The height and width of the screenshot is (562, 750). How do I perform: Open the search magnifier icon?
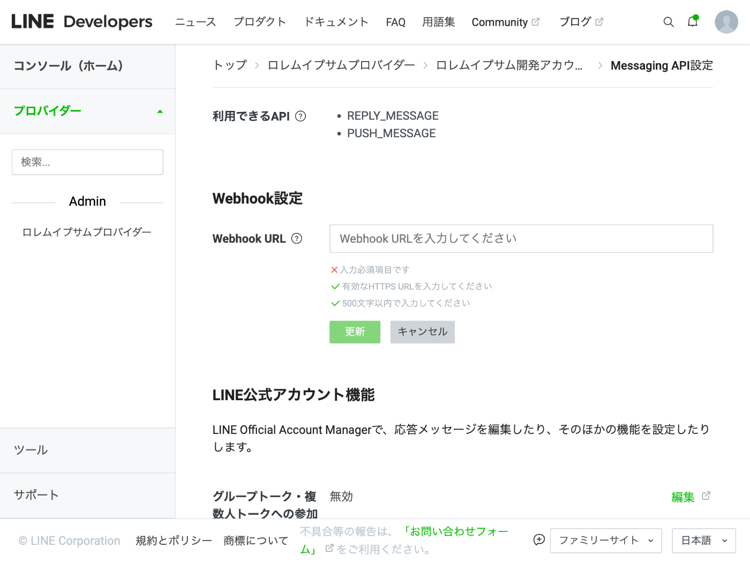[669, 22]
